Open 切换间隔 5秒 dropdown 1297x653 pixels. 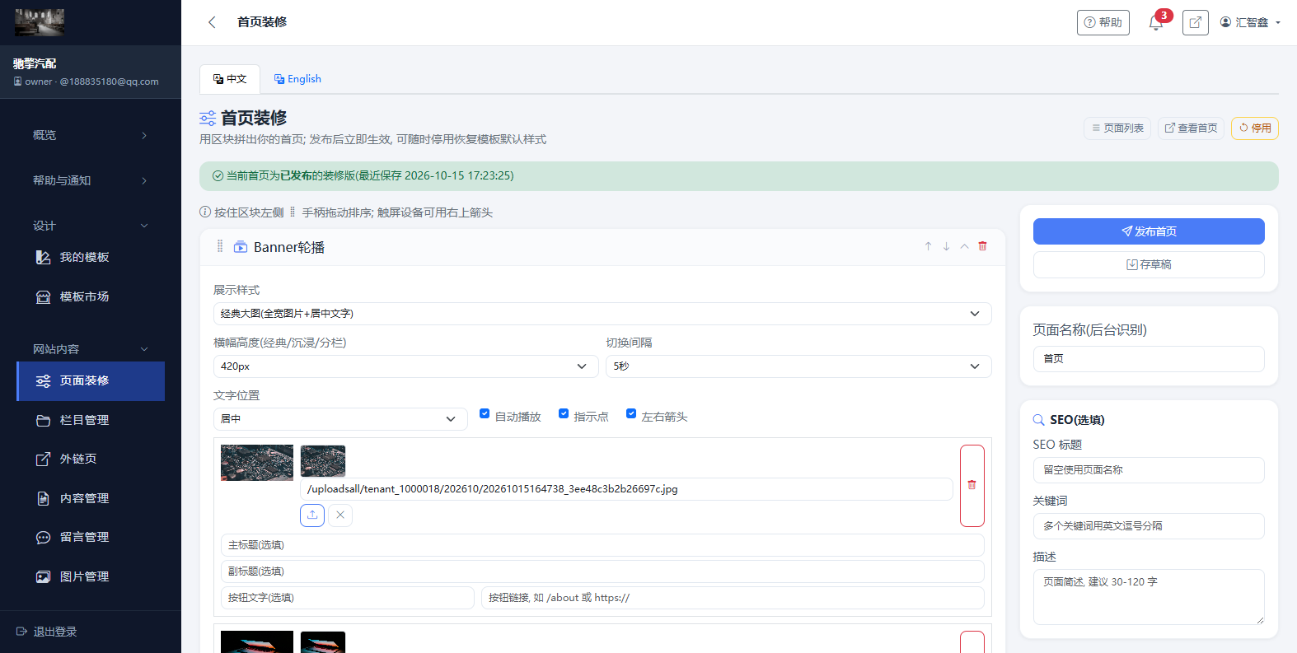(798, 366)
